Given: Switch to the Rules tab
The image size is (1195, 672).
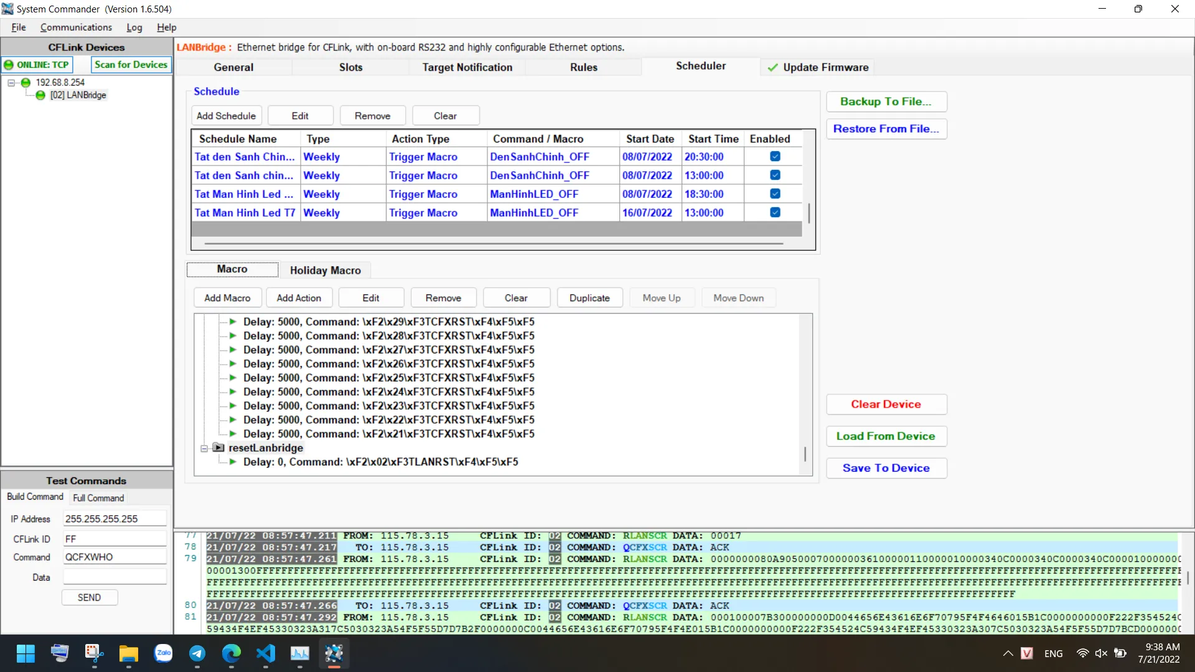Looking at the screenshot, I should (x=583, y=67).
